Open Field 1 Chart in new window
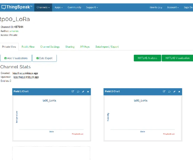This screenshot has height=160, width=193. tap(73, 91)
